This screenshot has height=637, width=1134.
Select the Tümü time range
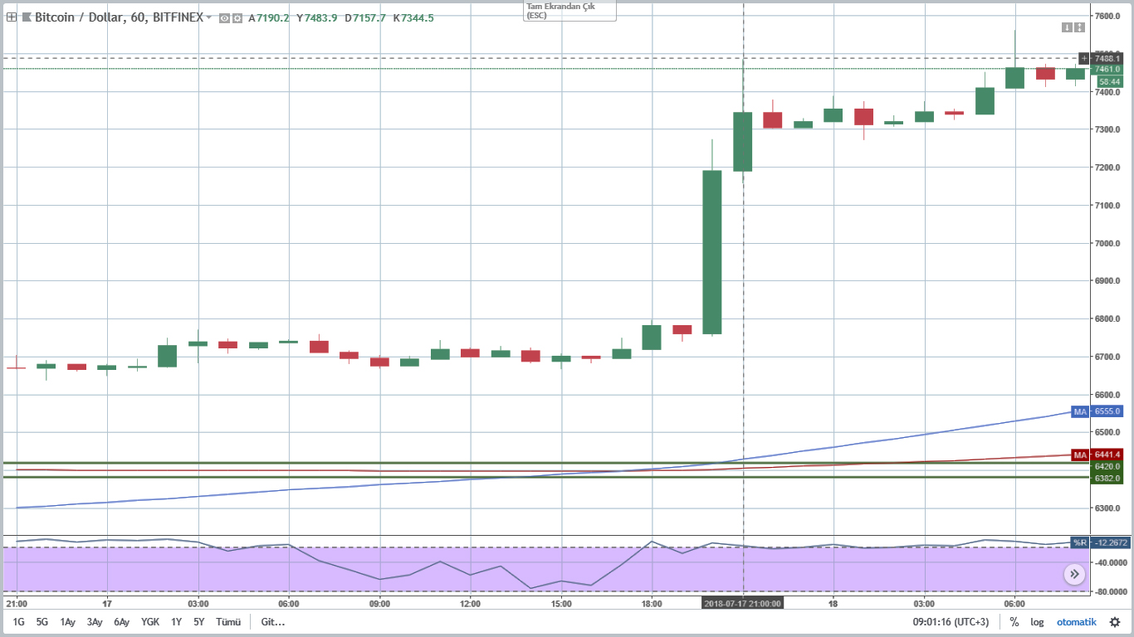point(228,622)
